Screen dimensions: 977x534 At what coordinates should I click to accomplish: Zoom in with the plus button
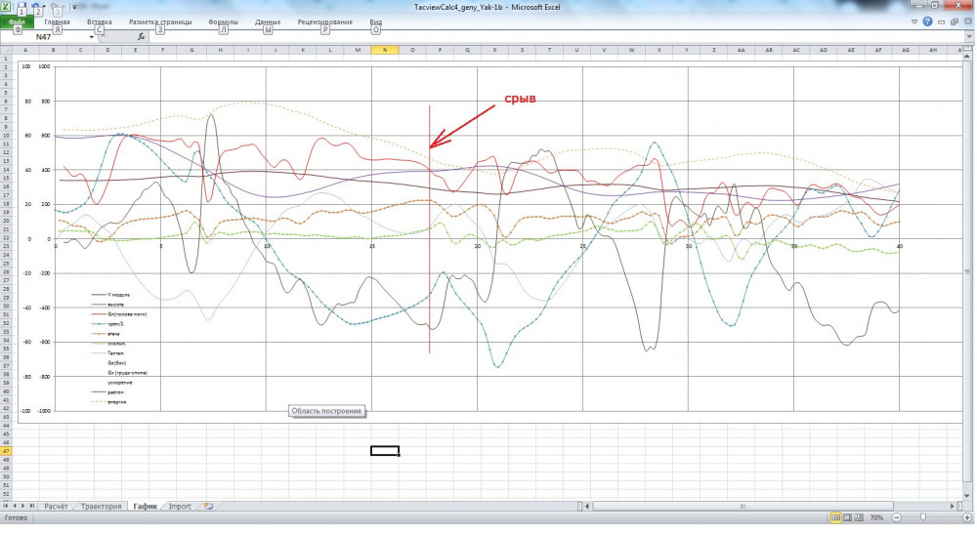pyautogui.click(x=967, y=517)
